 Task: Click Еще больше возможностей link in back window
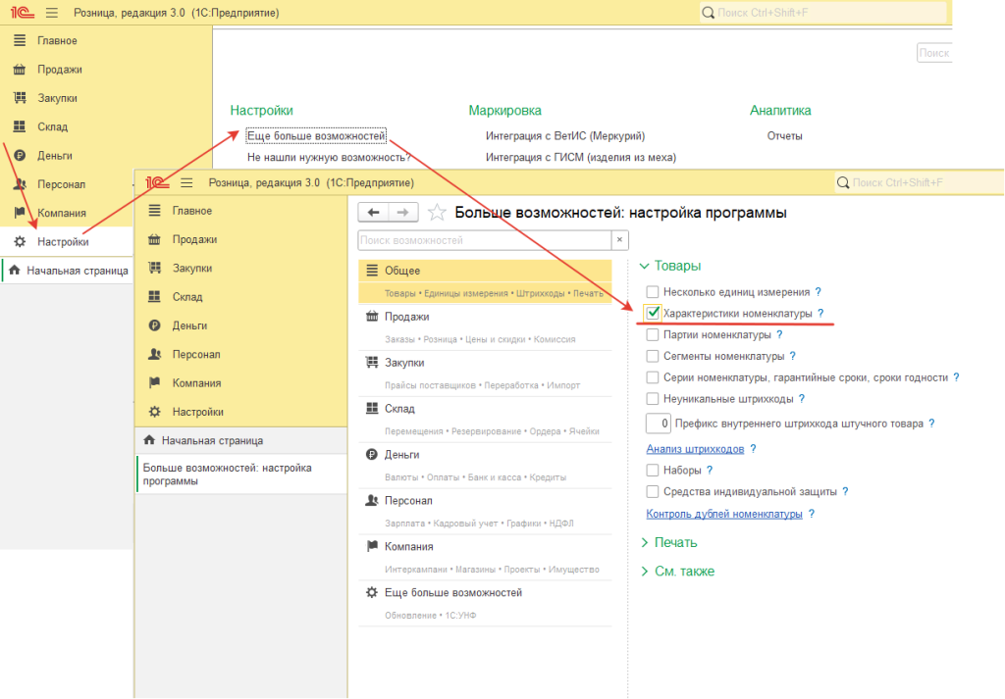click(x=317, y=135)
